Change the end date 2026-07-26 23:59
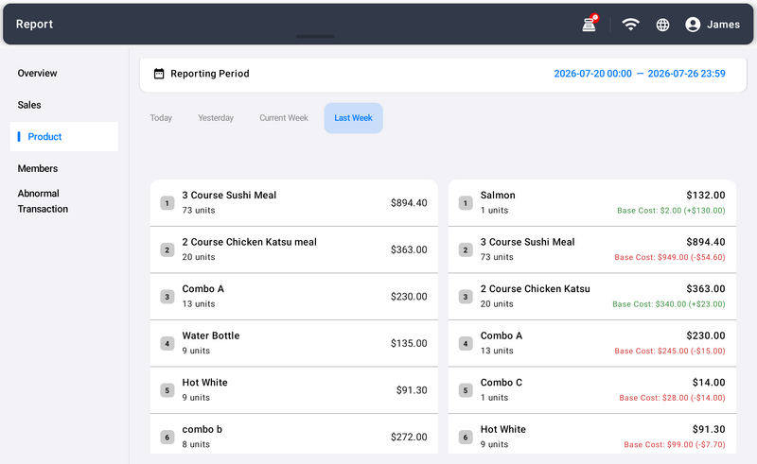Image resolution: width=757 pixels, height=464 pixels. click(686, 74)
